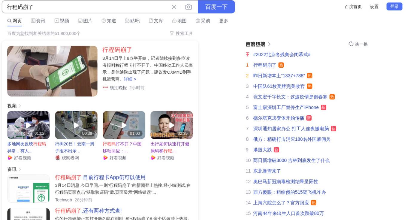Play the 00:38 video thumbnail

tap(76, 125)
